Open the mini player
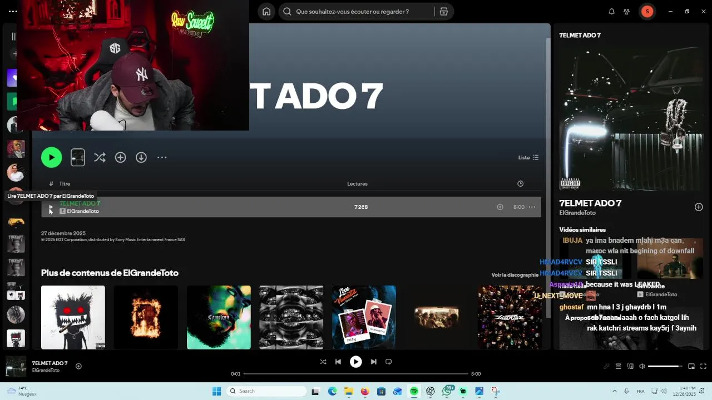The width and height of the screenshot is (712, 400). (x=691, y=367)
